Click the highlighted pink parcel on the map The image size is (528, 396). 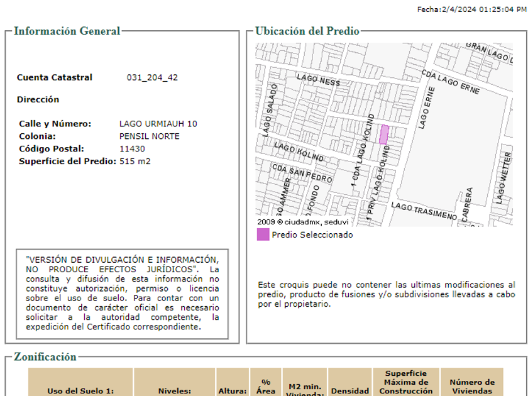384,135
